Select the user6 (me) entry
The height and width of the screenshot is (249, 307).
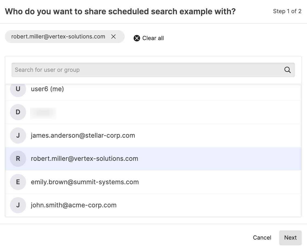[47, 89]
